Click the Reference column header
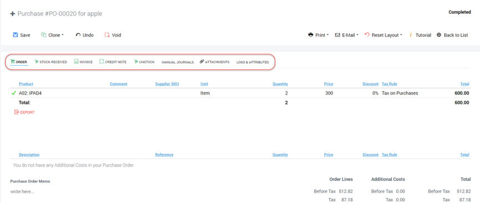The width and height of the screenshot is (480, 203). (x=164, y=155)
